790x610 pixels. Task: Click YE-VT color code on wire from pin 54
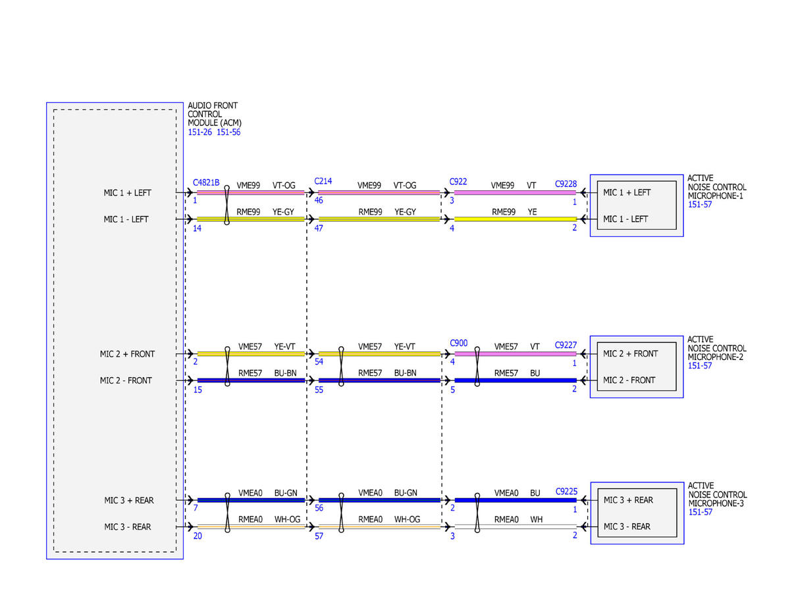tap(404, 346)
